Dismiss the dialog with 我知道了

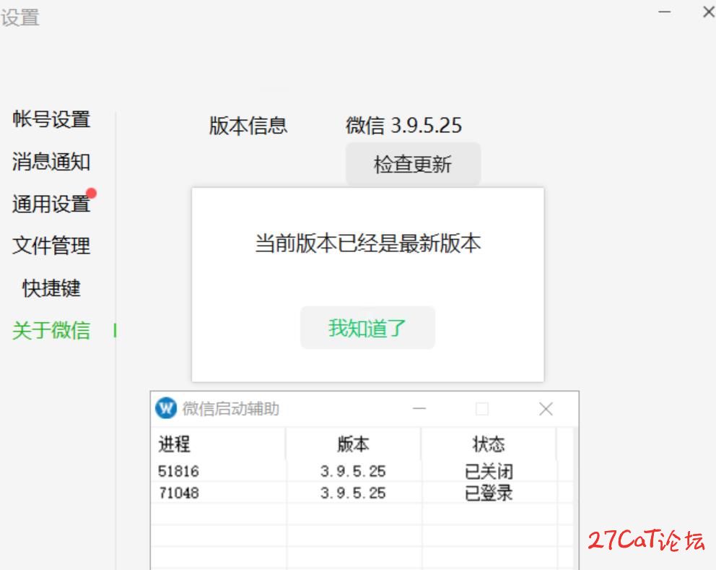pos(367,328)
